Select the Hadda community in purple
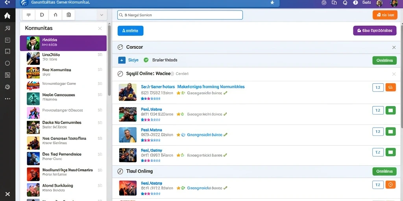The width and height of the screenshot is (403, 201). (x=63, y=43)
